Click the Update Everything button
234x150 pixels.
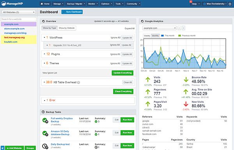(122, 73)
